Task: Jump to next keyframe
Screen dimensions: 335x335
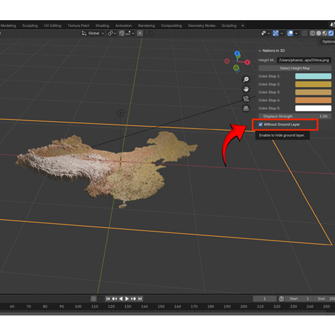Action: coord(133,299)
